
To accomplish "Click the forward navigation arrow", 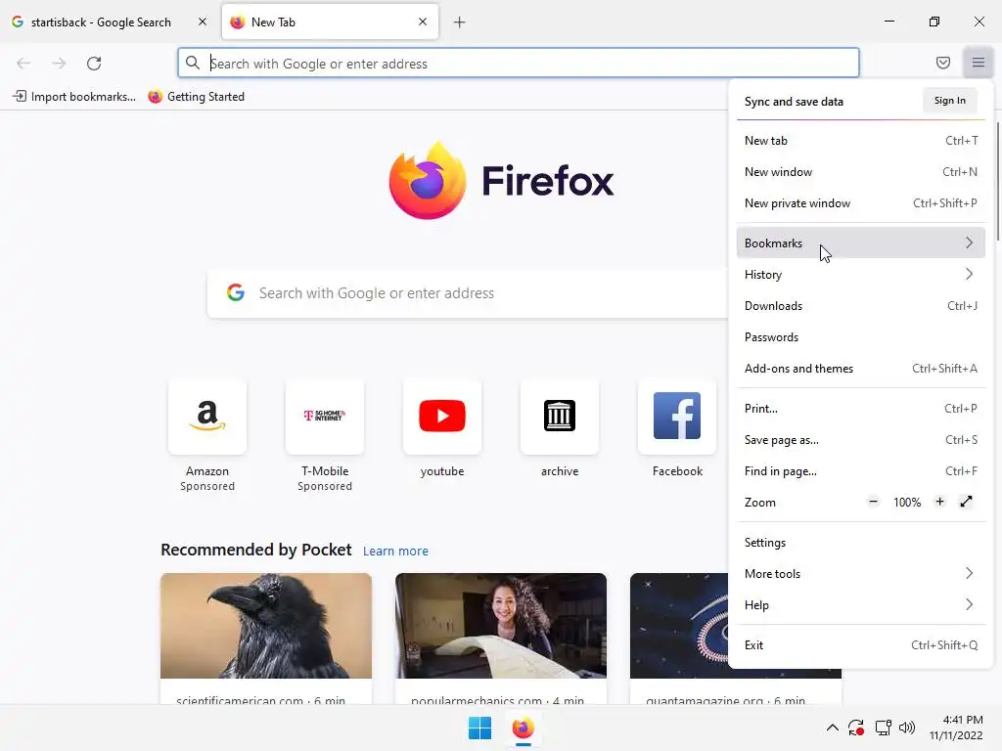I will pyautogui.click(x=59, y=64).
